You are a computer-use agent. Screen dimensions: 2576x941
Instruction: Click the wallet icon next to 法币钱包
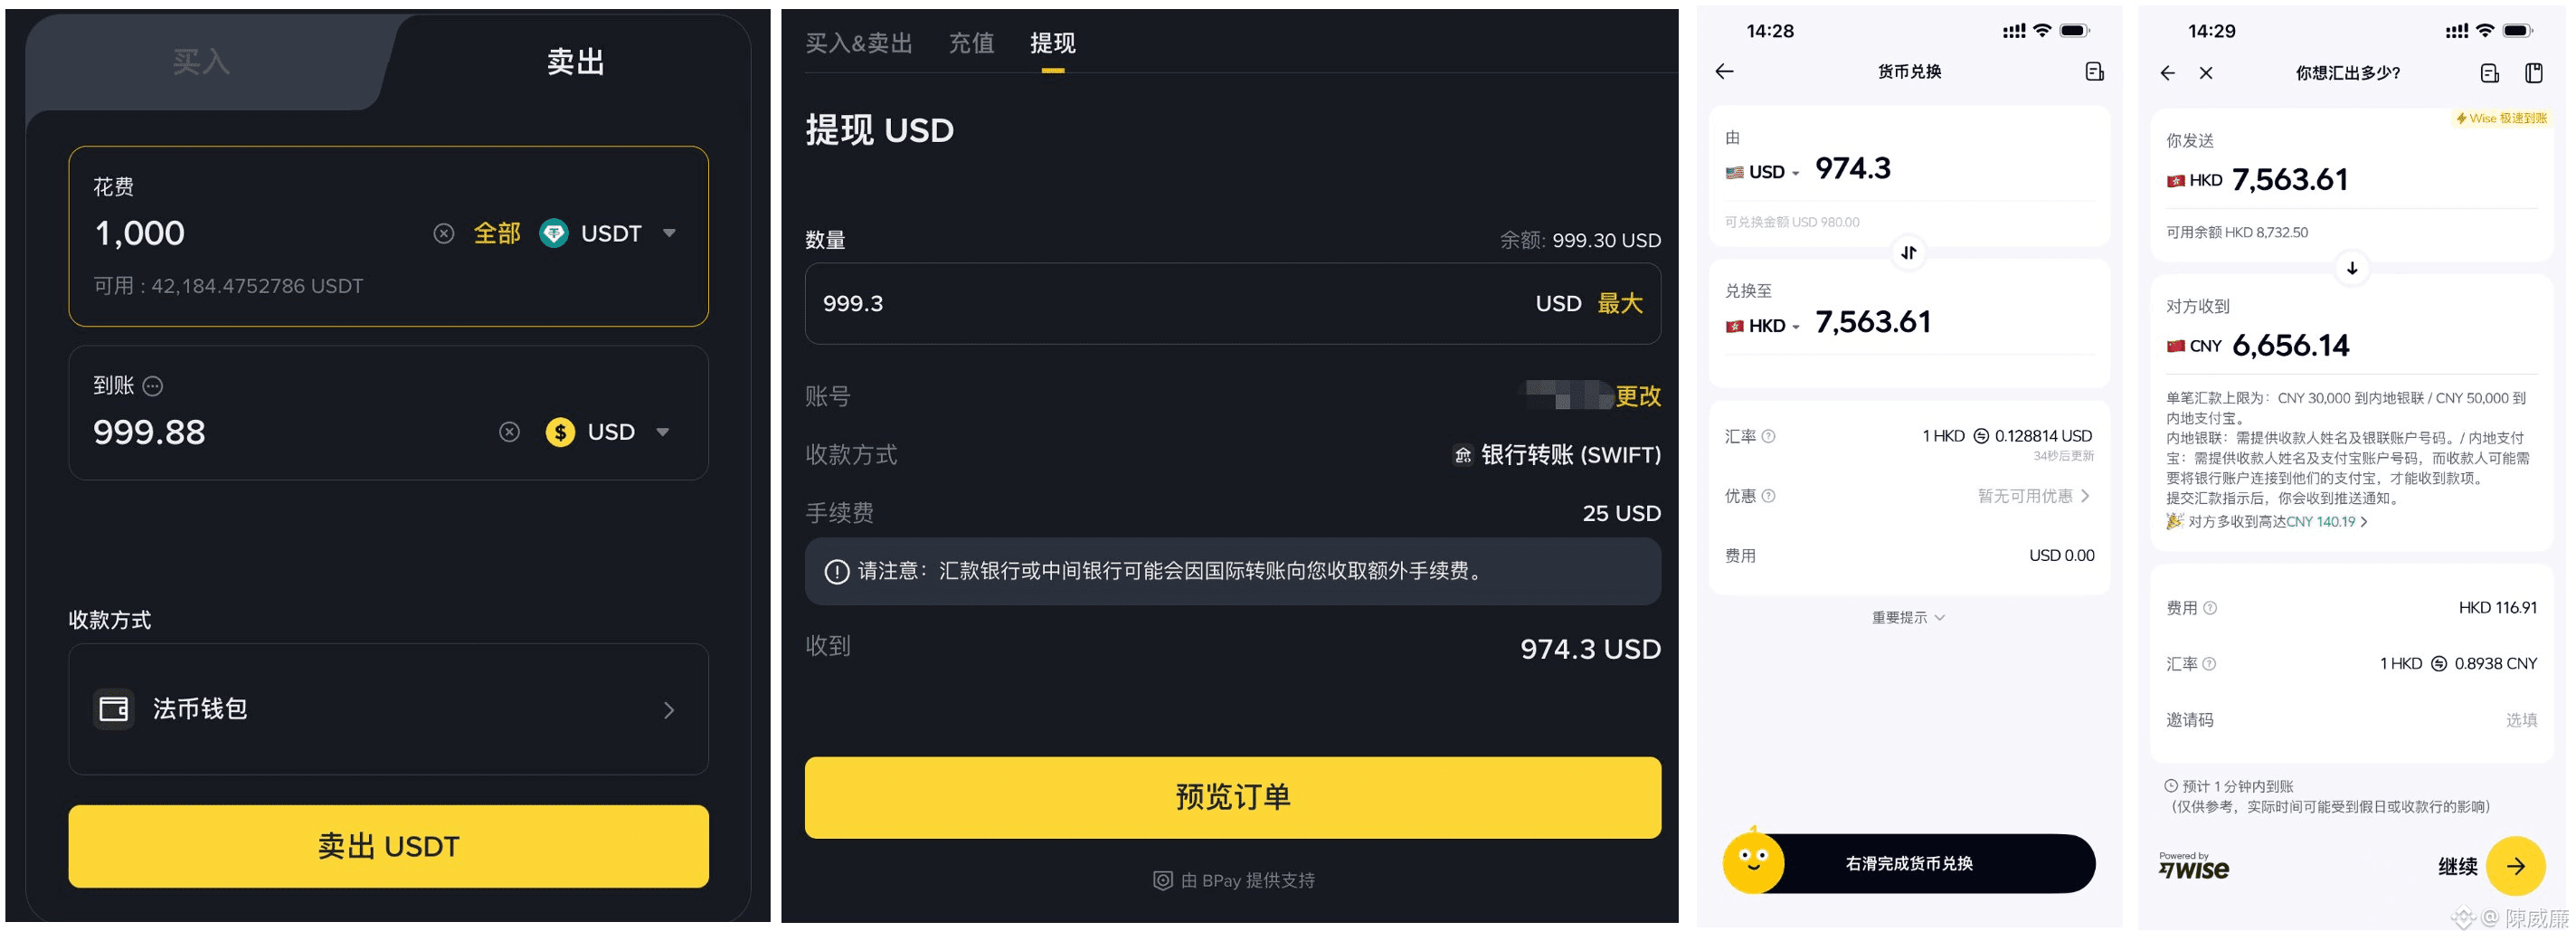114,709
